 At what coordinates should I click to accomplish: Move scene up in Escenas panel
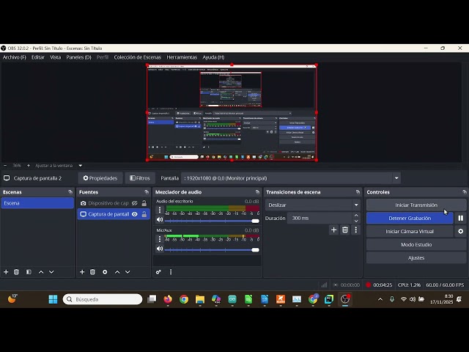(41, 272)
